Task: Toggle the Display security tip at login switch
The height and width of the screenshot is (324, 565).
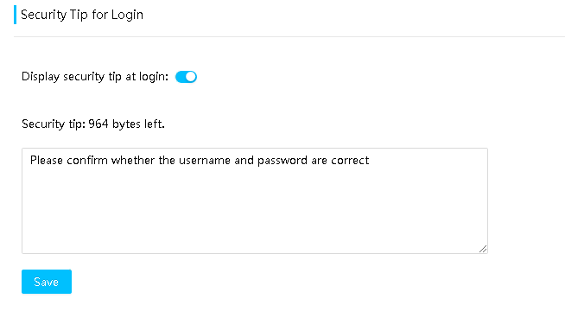Action: pyautogui.click(x=186, y=77)
